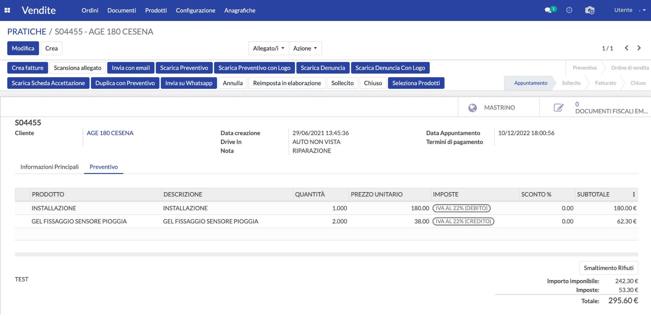
Task: Sort by PREZZO UNITARIO column header
Action: tap(390, 194)
